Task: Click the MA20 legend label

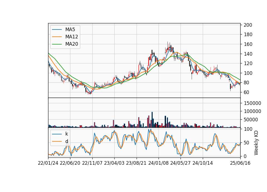Action: pos(71,44)
